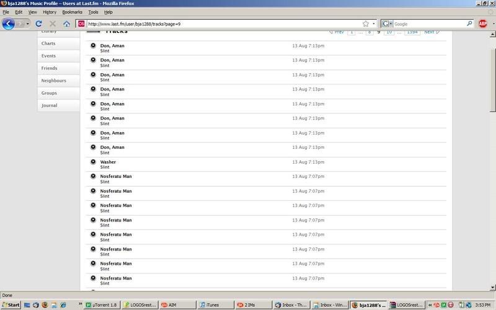Jump to page 10 in pagination
This screenshot has width=496, height=310.
(x=389, y=32)
